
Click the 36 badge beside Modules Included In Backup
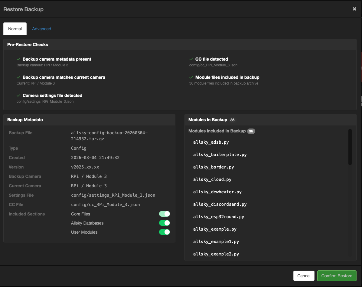251,131
